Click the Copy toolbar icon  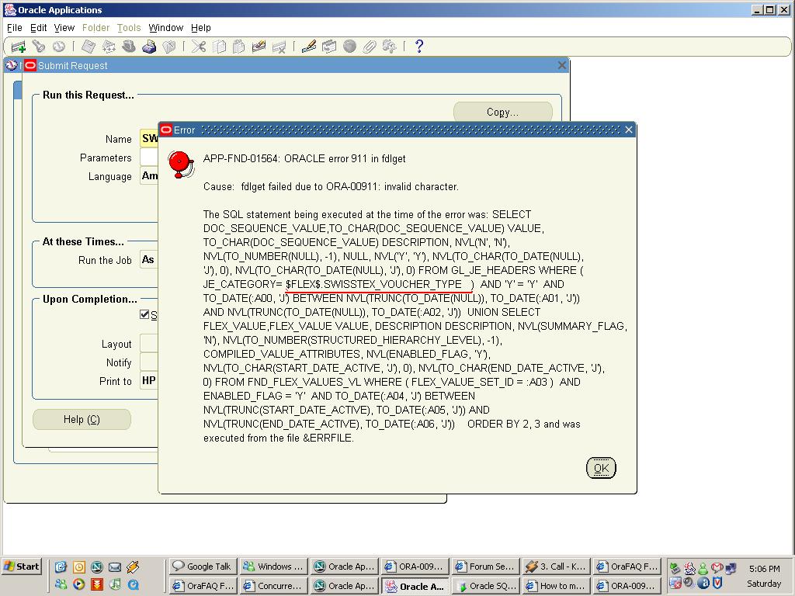pos(219,47)
